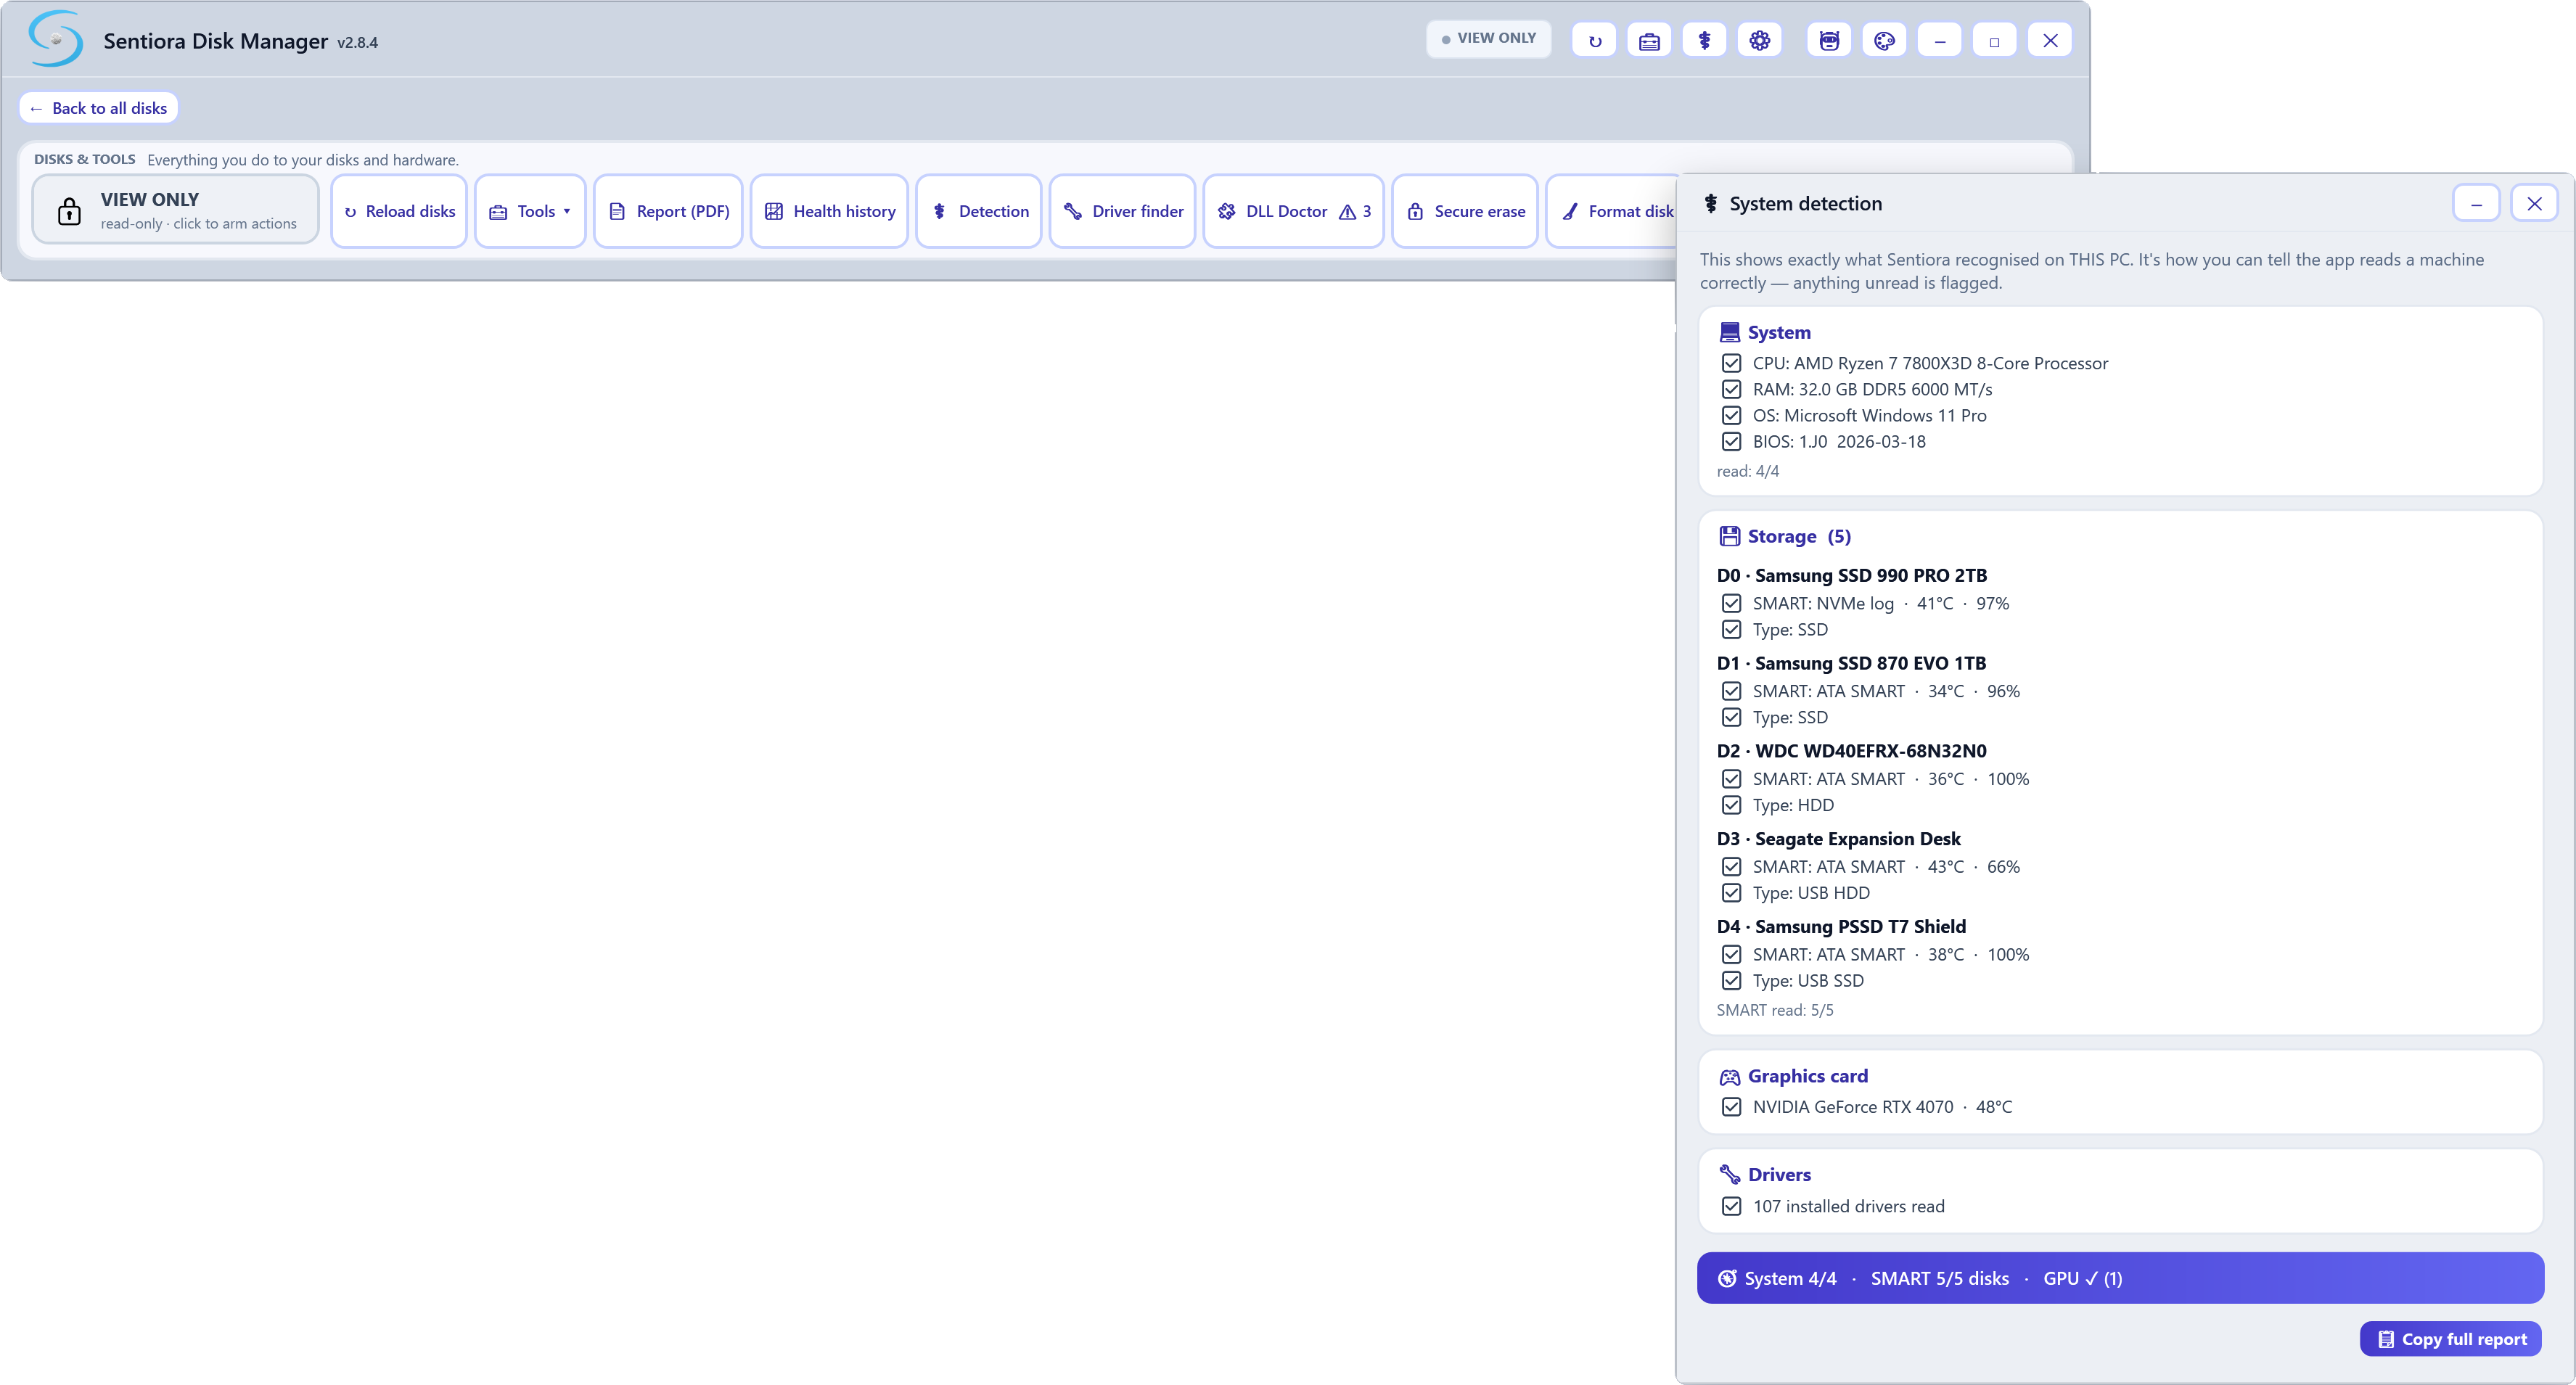Open Health history
2576x1385 pixels.
click(x=829, y=211)
